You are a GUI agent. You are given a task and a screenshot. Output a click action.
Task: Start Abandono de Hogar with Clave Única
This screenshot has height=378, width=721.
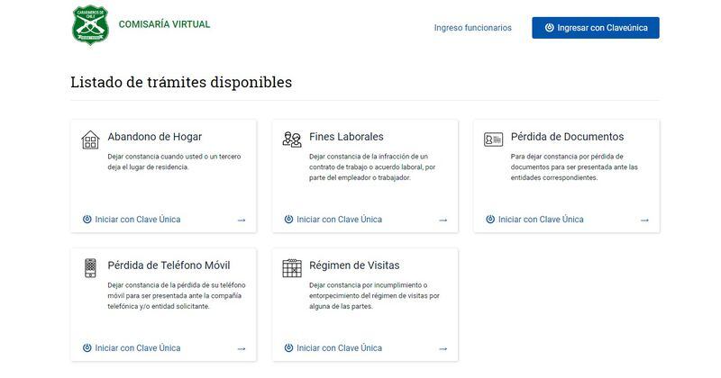pyautogui.click(x=132, y=220)
